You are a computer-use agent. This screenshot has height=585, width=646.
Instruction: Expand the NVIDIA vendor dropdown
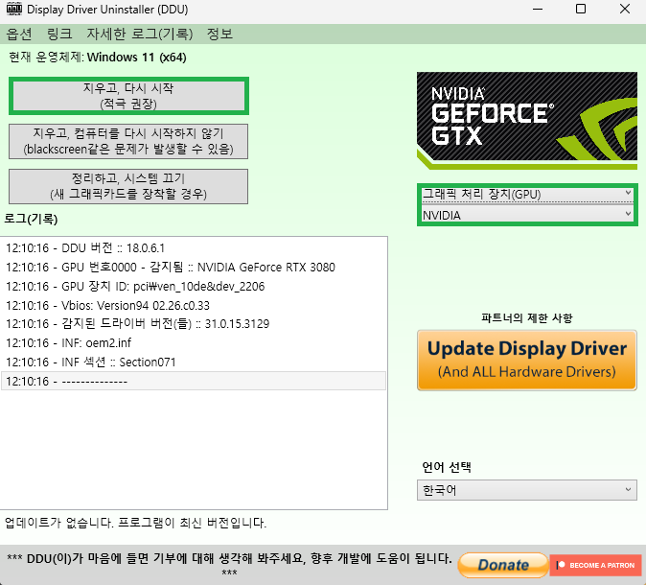click(527, 215)
